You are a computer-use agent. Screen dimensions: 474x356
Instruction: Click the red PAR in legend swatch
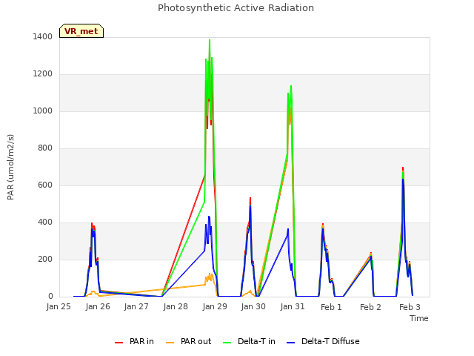118,343
